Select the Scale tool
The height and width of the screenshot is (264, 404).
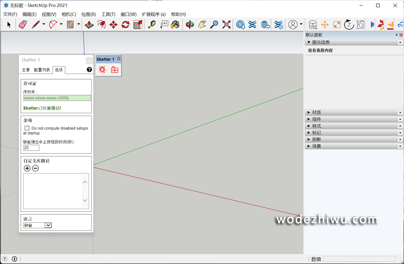coord(138,25)
